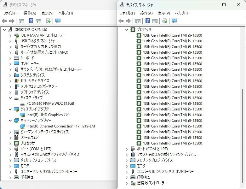Maximize the right Device Manager window
Viewport: 246px width, 189px height.
pos(224,5)
